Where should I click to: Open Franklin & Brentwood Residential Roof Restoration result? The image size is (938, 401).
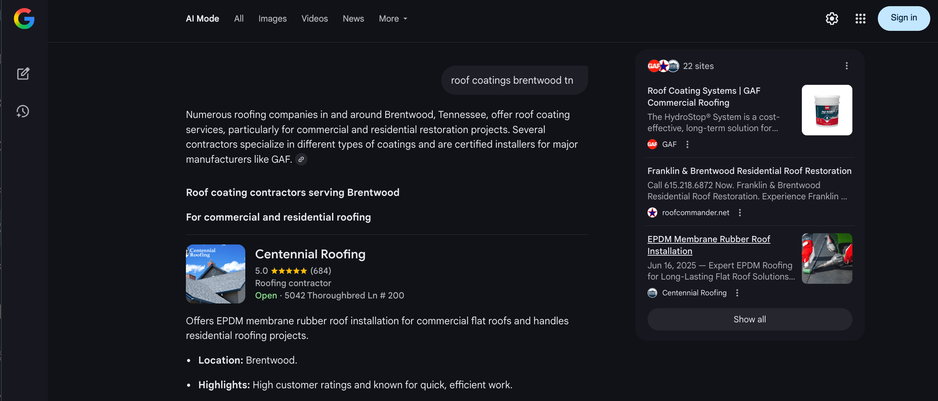pos(749,171)
